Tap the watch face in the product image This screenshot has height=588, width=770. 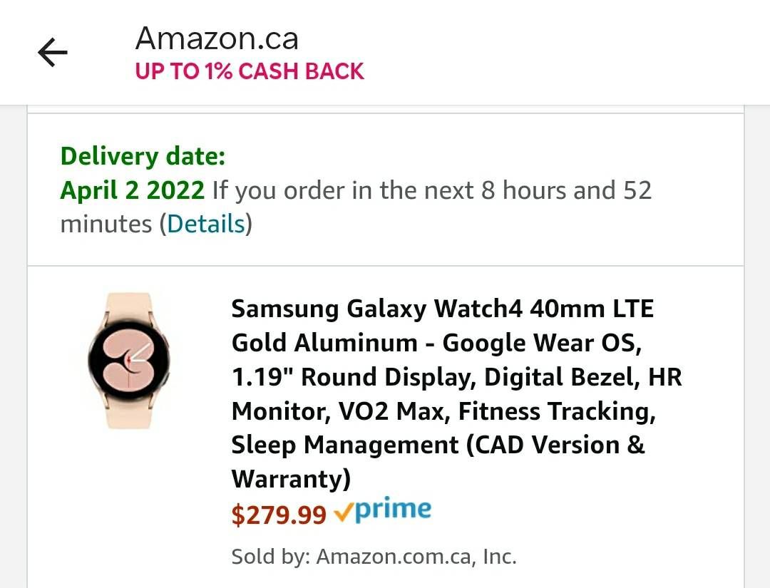tap(129, 359)
